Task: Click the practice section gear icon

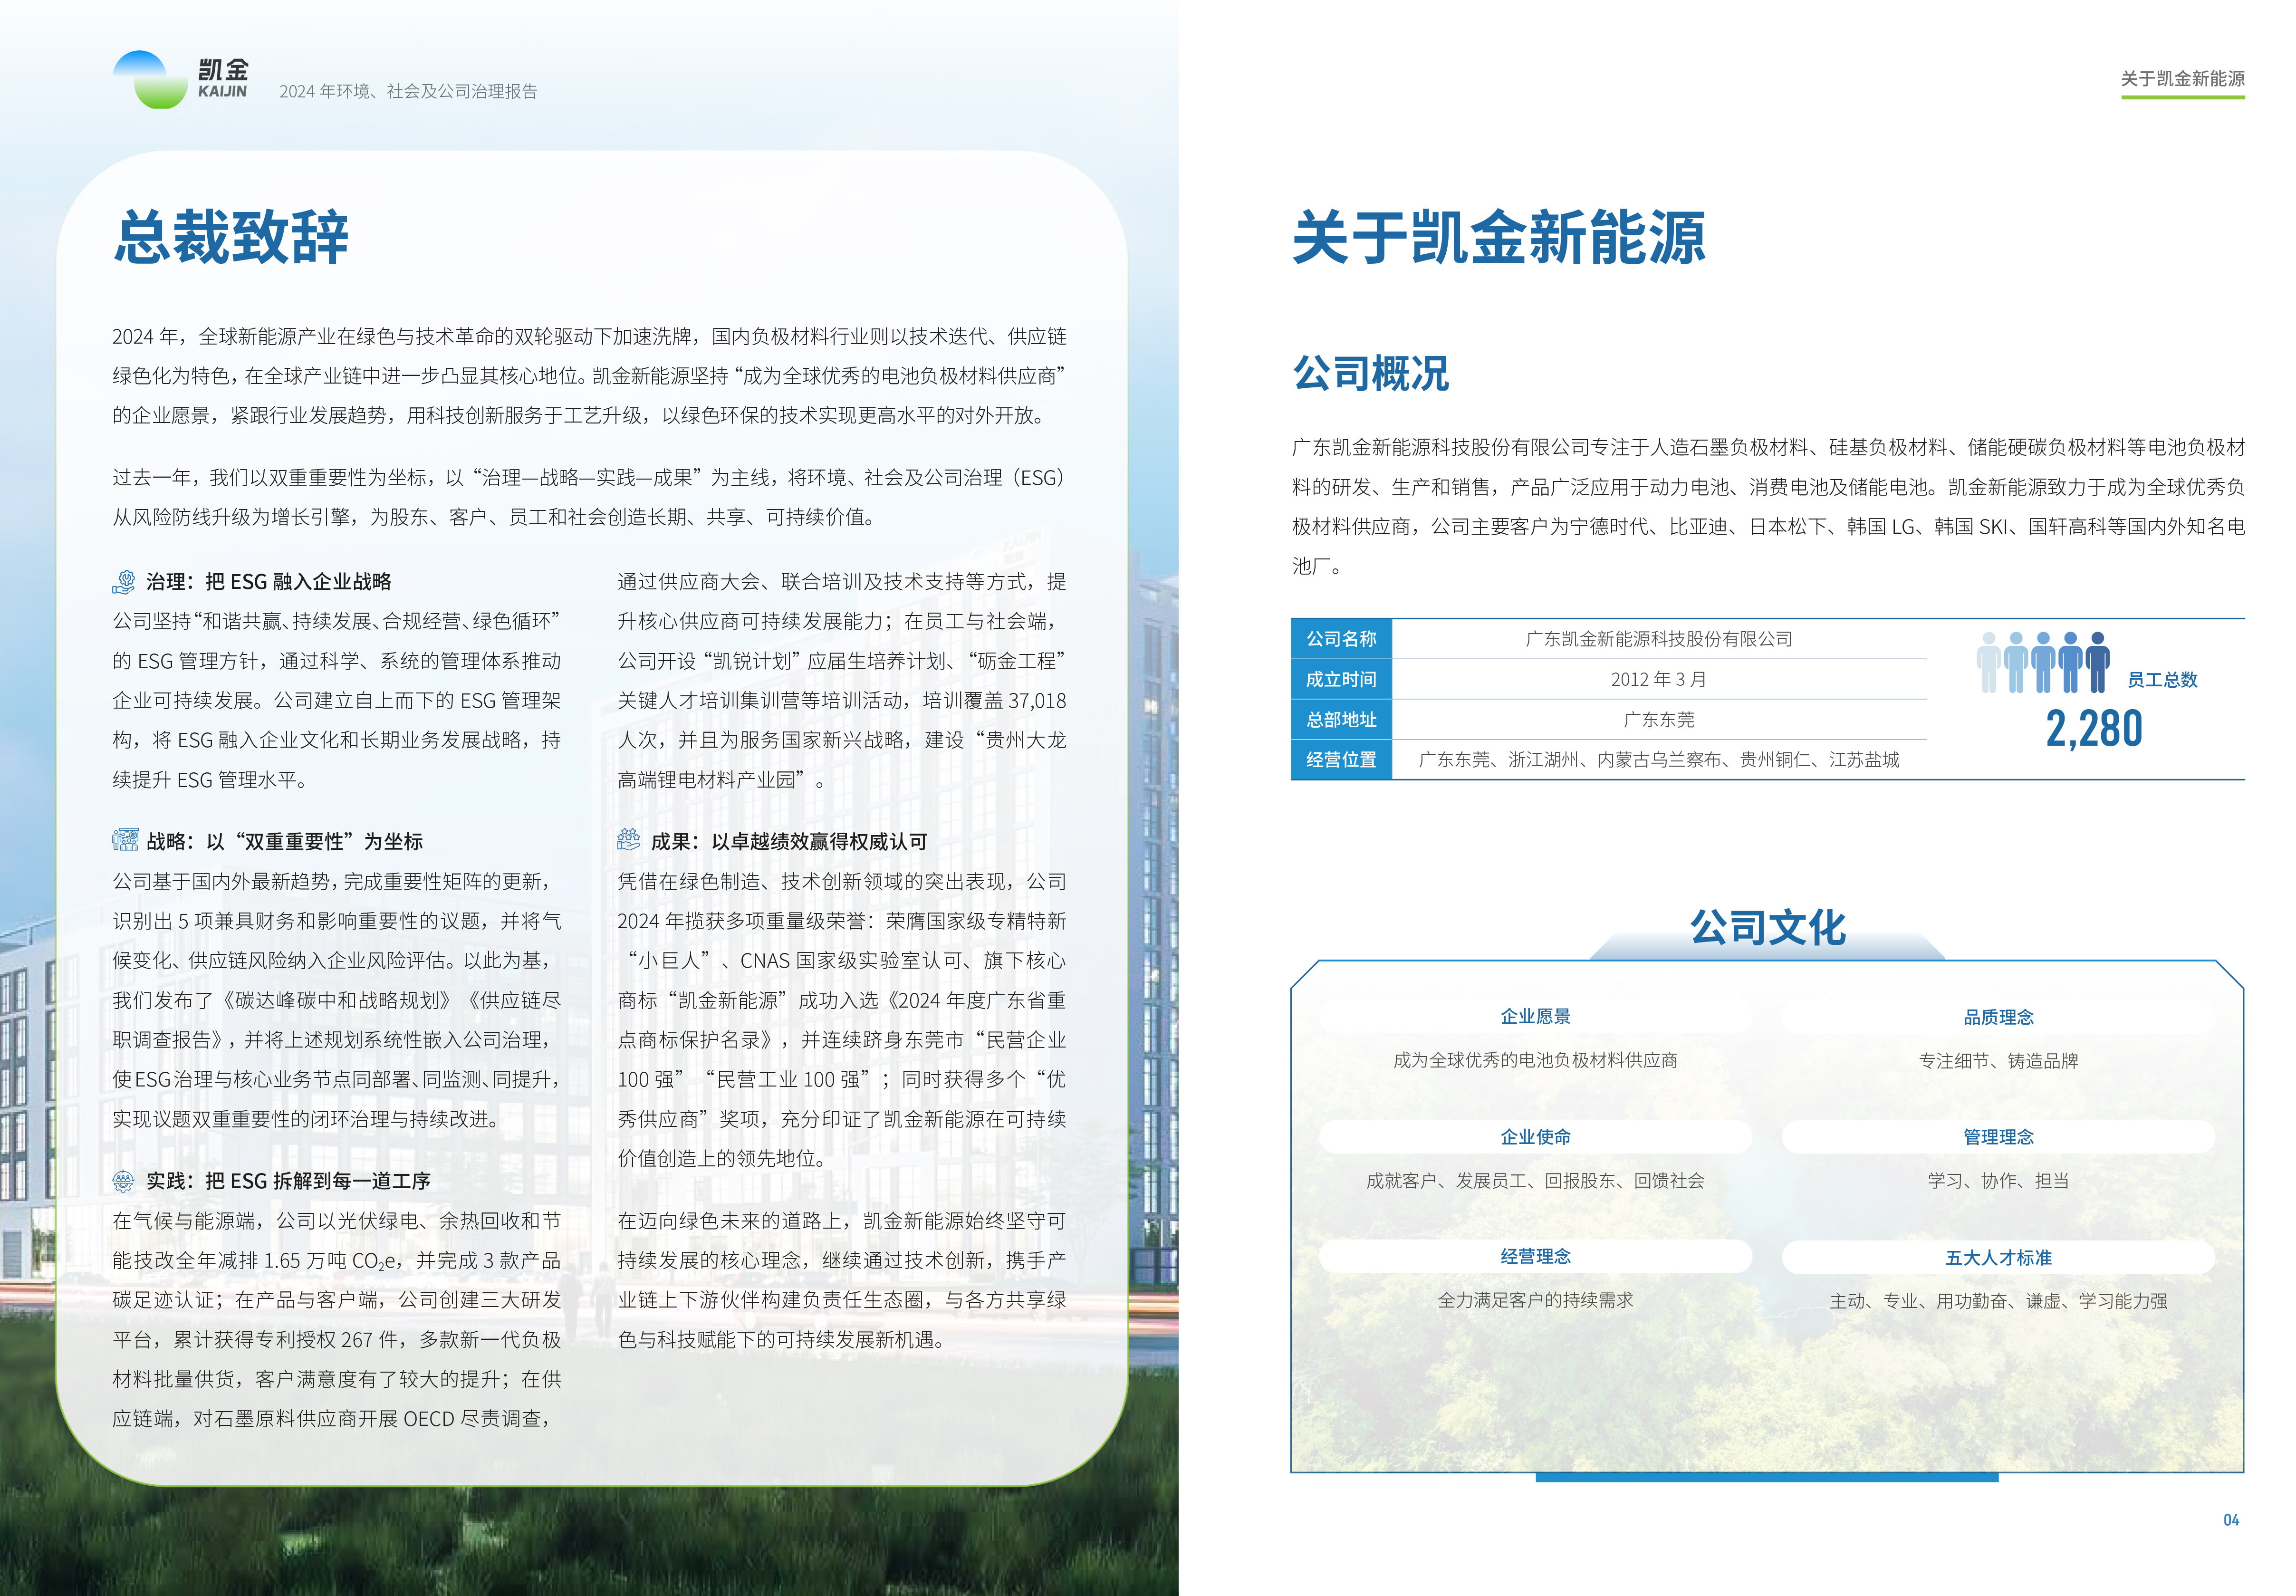Action: pyautogui.click(x=123, y=1181)
